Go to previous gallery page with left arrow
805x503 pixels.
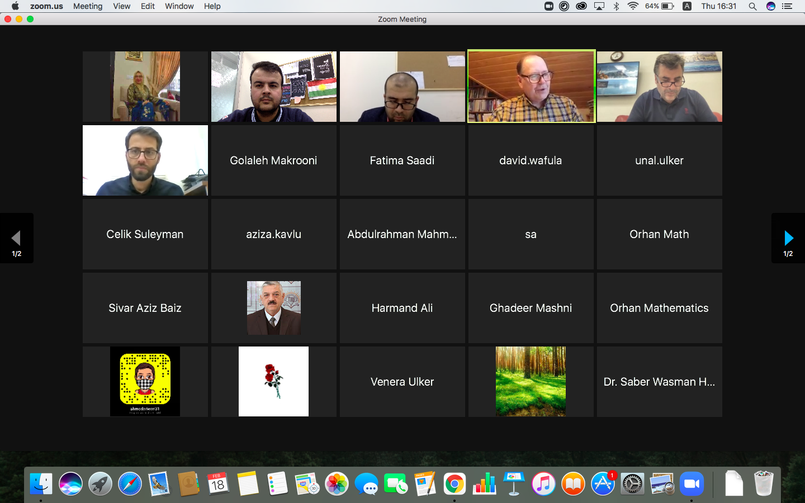(16, 238)
